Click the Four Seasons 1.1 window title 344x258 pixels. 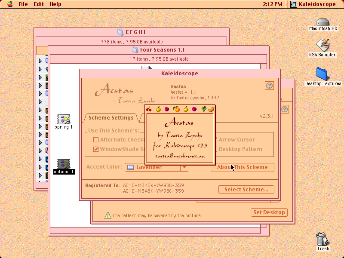(163, 50)
